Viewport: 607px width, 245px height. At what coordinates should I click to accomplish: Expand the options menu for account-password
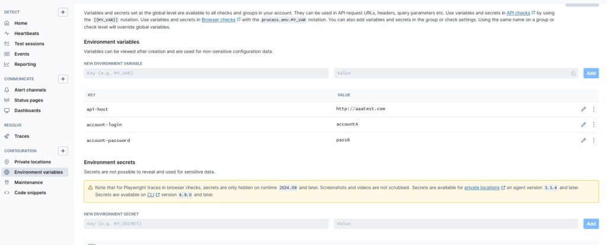tap(593, 140)
